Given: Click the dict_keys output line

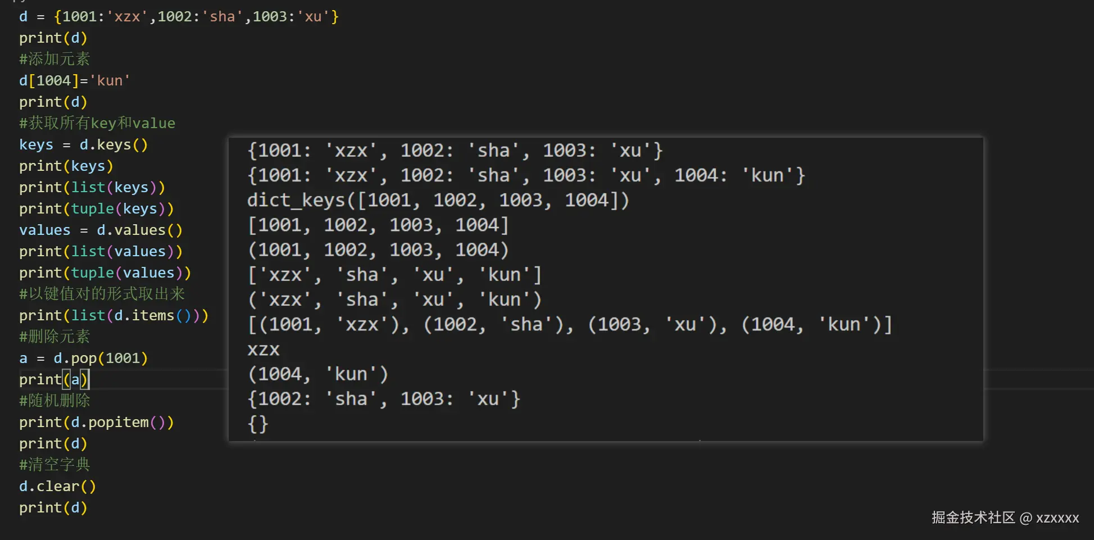Looking at the screenshot, I should [x=438, y=200].
